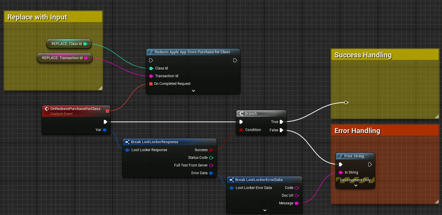This screenshot has width=442, height=215.
Task: Expand the Redeem Apple App Store Purchase node
Action: (193, 91)
